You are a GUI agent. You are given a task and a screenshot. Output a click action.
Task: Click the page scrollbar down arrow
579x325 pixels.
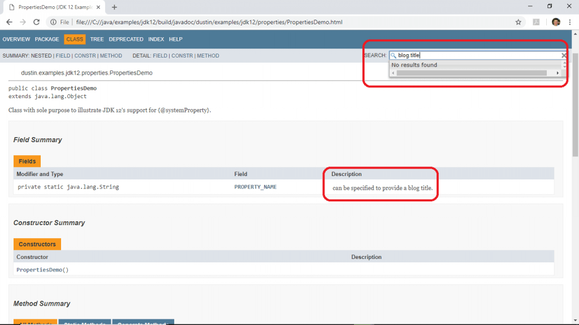click(x=575, y=320)
